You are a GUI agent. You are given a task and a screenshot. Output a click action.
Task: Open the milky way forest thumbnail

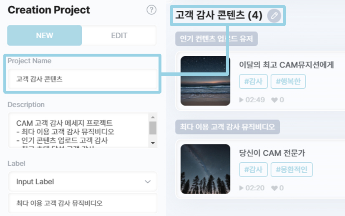tap(205, 169)
